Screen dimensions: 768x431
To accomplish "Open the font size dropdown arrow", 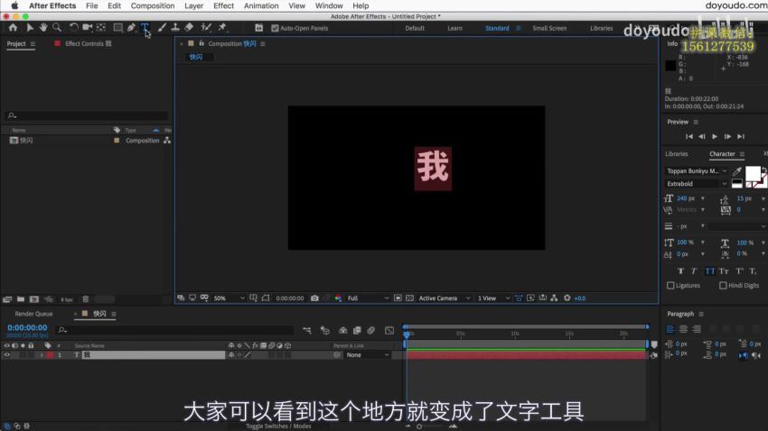I will click(x=703, y=198).
